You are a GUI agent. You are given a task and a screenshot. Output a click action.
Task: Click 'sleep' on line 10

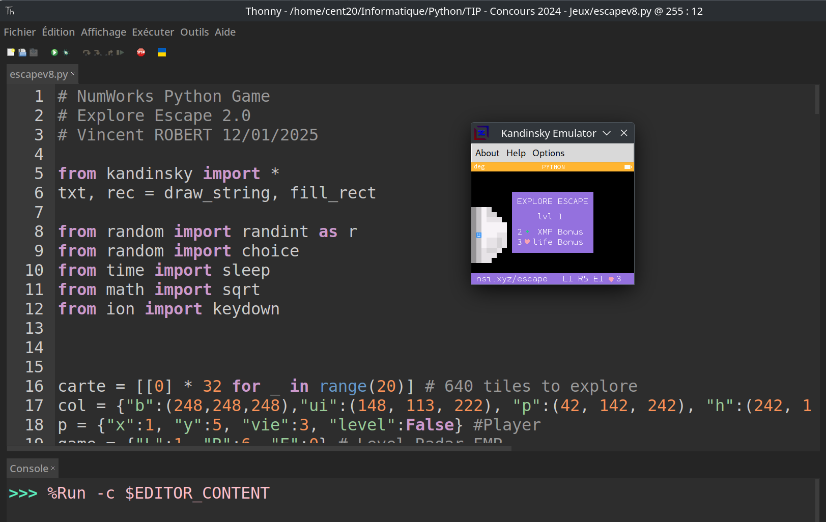pyautogui.click(x=246, y=270)
